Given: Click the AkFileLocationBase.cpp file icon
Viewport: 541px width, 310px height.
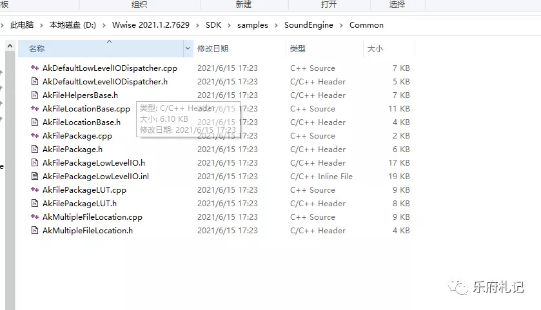Looking at the screenshot, I should pyautogui.click(x=35, y=109).
